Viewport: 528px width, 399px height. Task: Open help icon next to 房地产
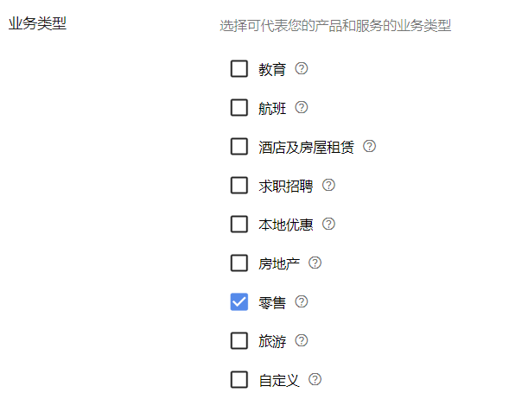tap(315, 263)
